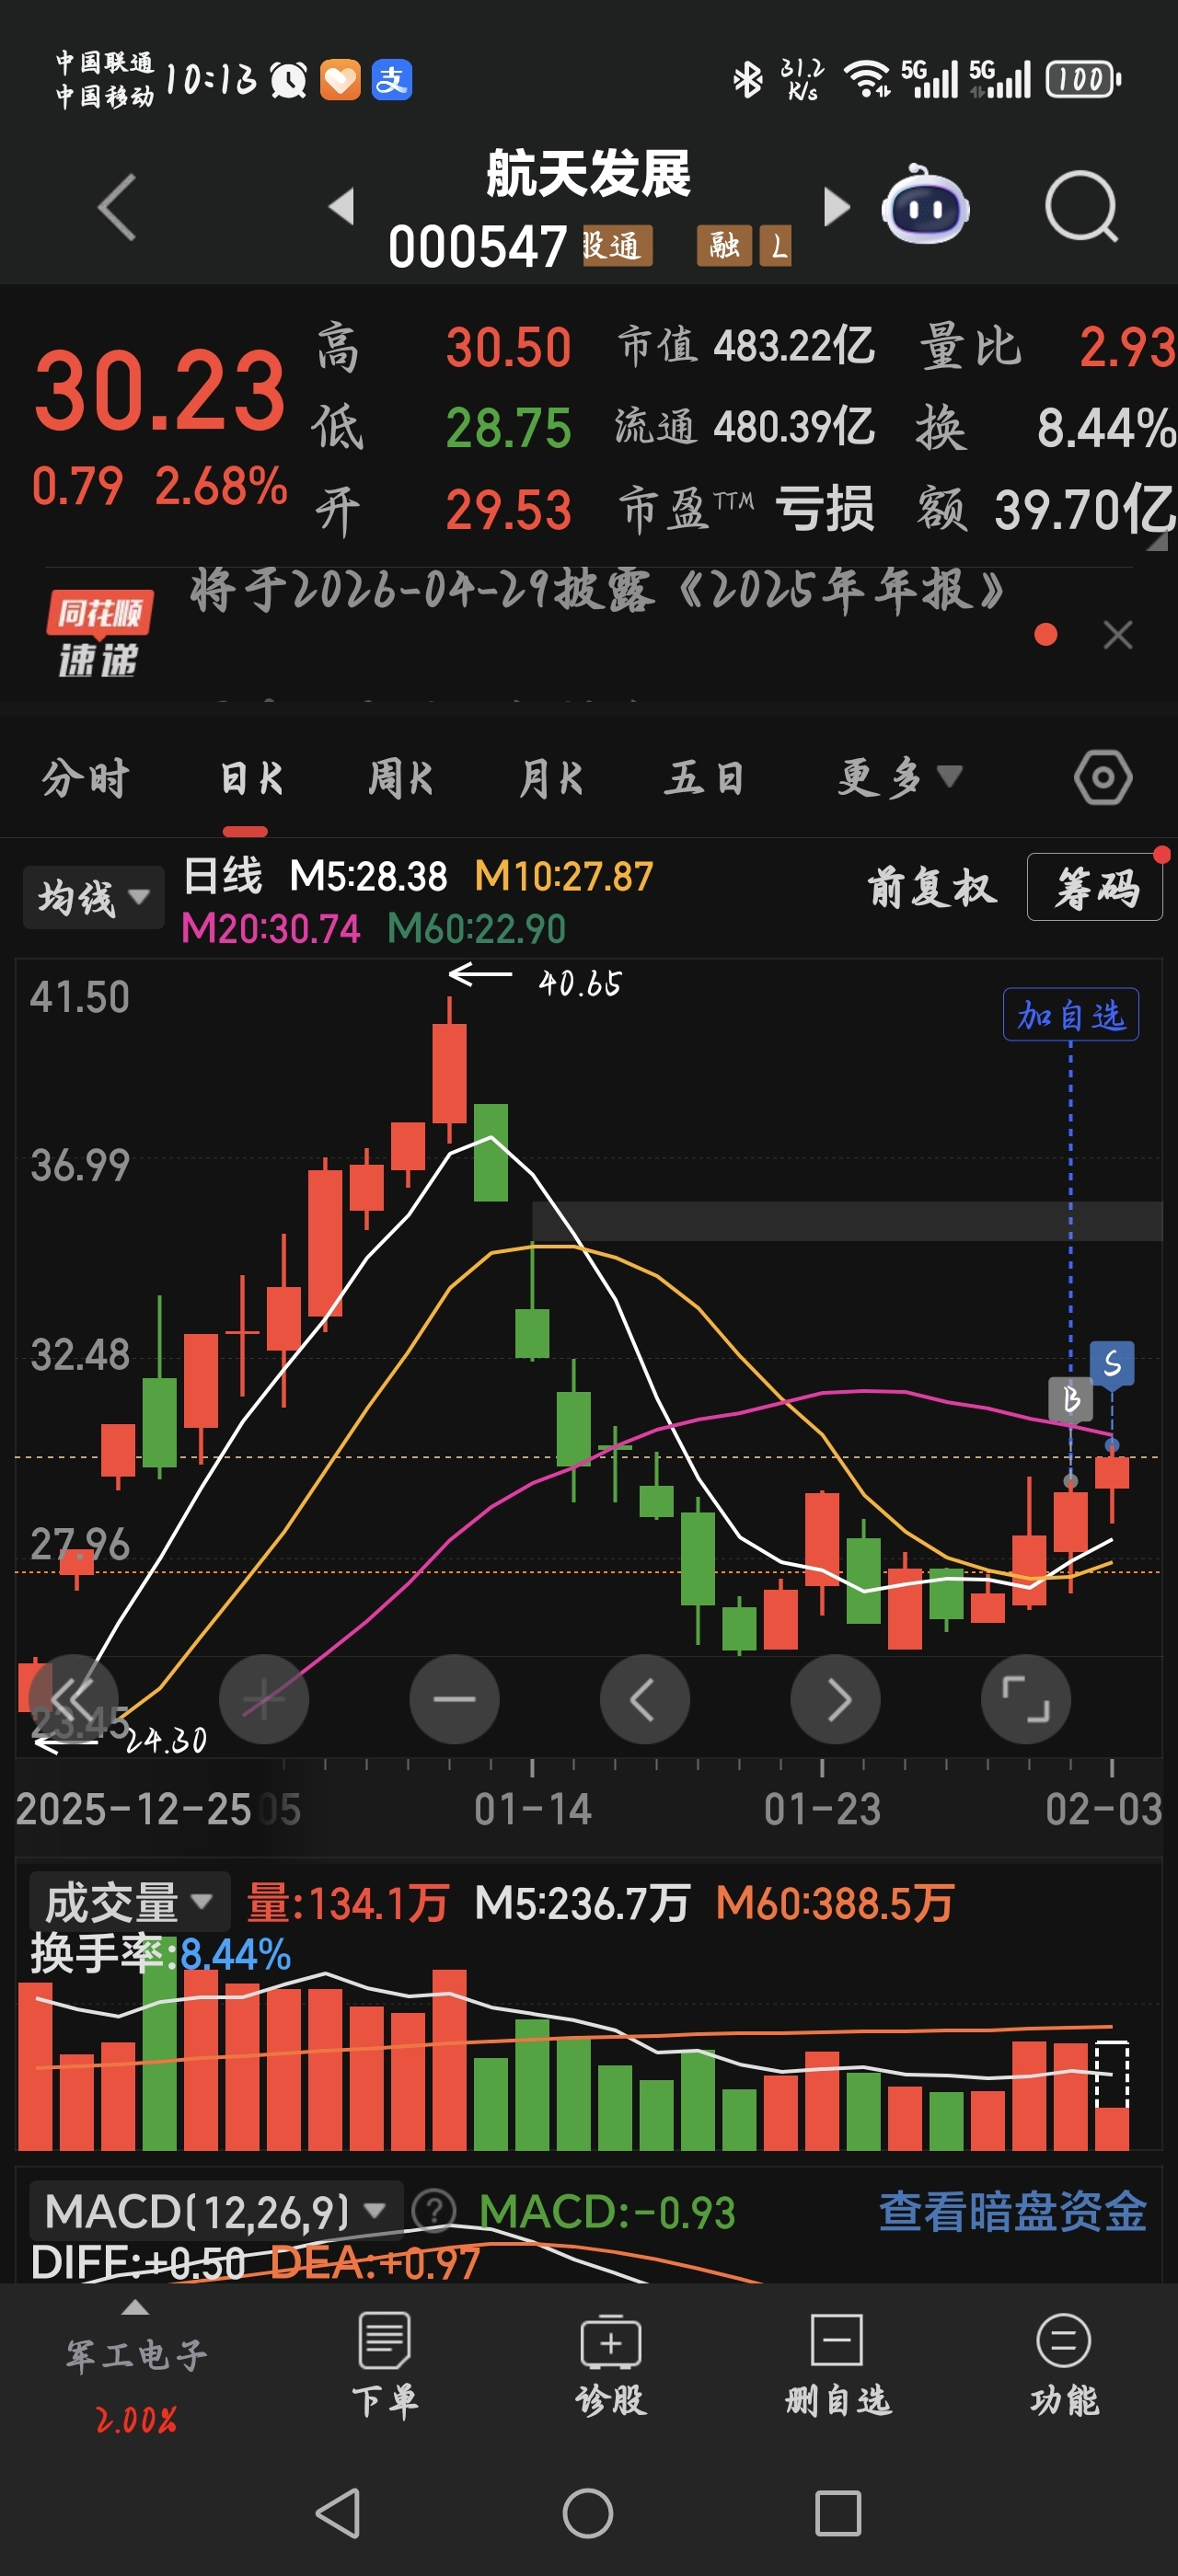Open the 成交量 indicator dropdown
Image resolution: width=1178 pixels, height=2576 pixels.
click(x=129, y=1901)
